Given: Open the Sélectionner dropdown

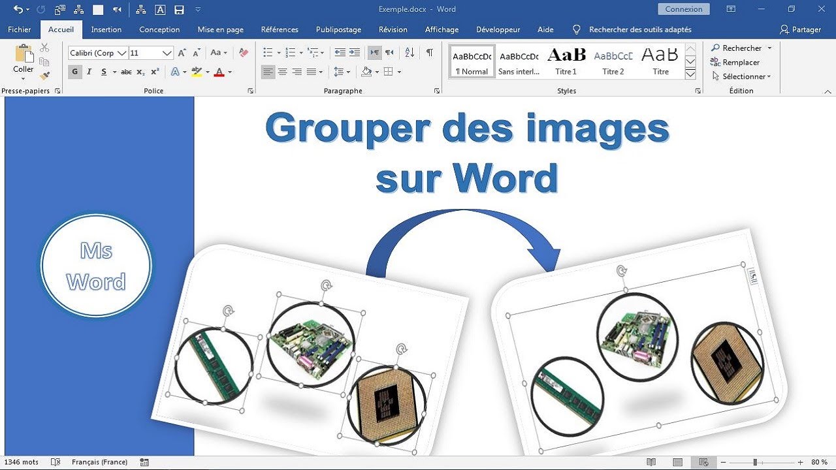Looking at the screenshot, I should (x=741, y=76).
